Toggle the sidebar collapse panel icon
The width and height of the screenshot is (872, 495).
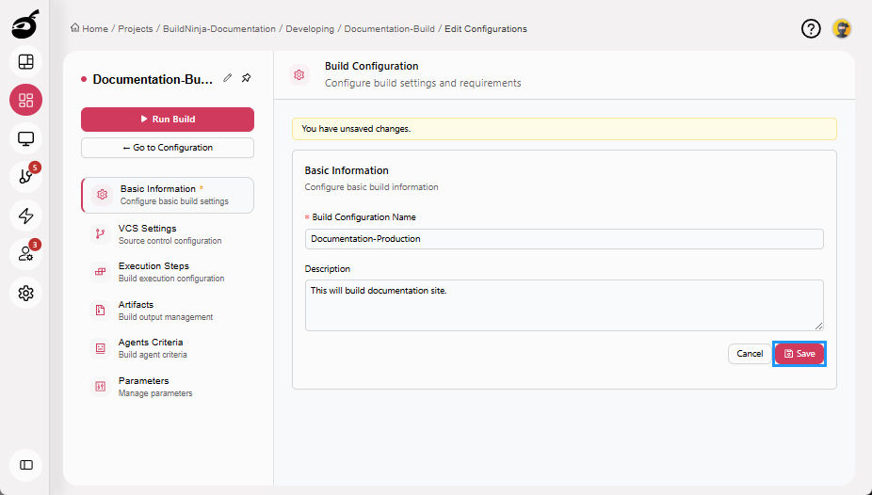coord(25,465)
